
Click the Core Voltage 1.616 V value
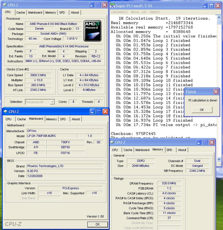point(72,39)
